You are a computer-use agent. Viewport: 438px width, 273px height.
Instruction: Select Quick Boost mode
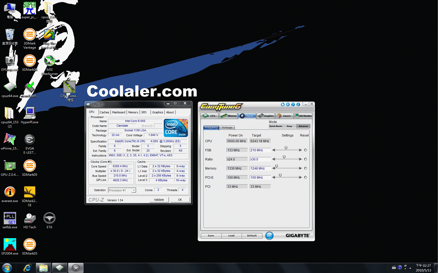coord(276,126)
